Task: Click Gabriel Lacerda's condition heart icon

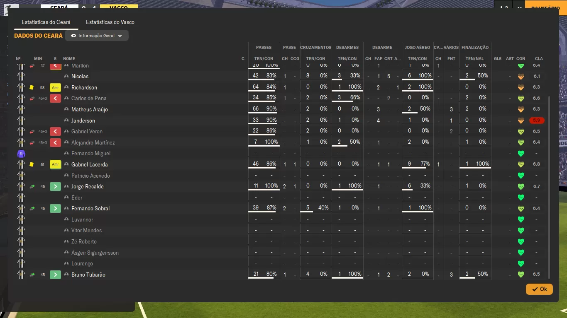Action: pos(521,164)
